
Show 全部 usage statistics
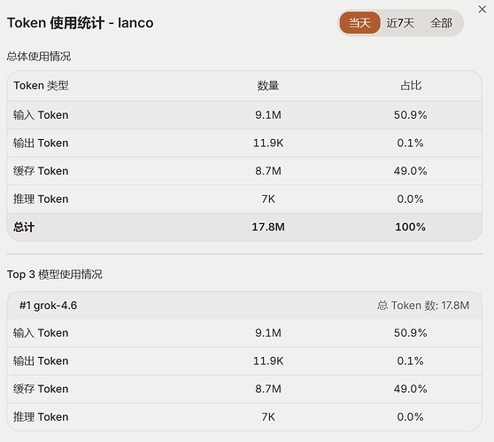[441, 23]
